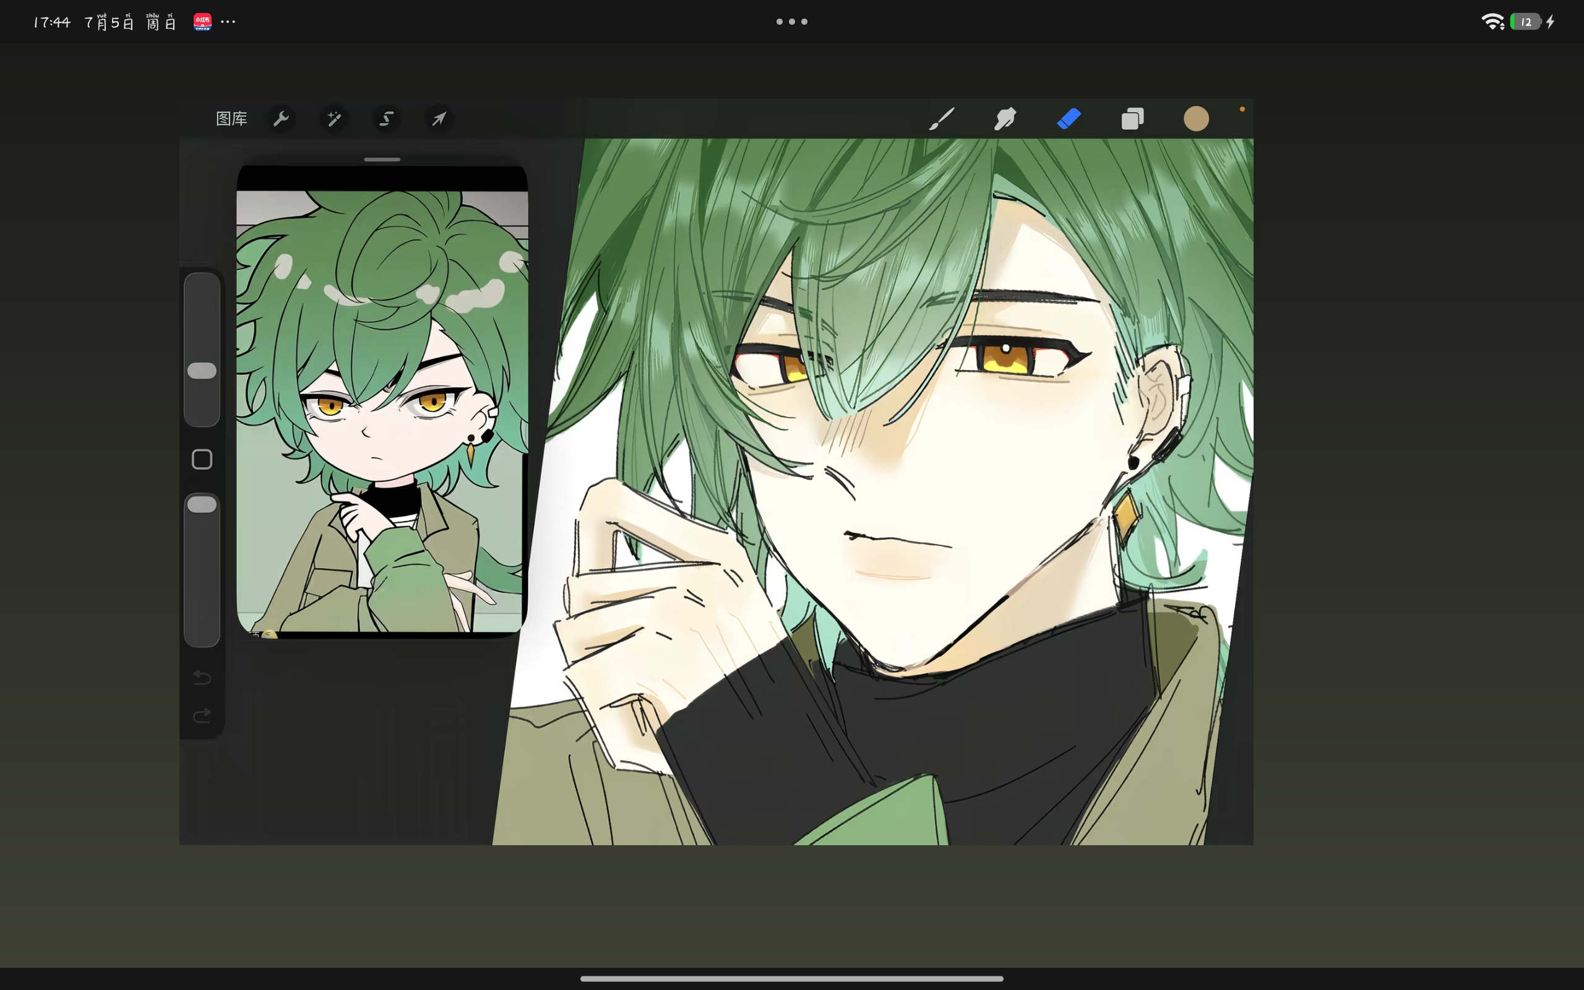Open the three-dot multitasking menu at top
The width and height of the screenshot is (1584, 990).
792,22
